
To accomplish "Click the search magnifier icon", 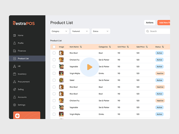I will 147,31.
